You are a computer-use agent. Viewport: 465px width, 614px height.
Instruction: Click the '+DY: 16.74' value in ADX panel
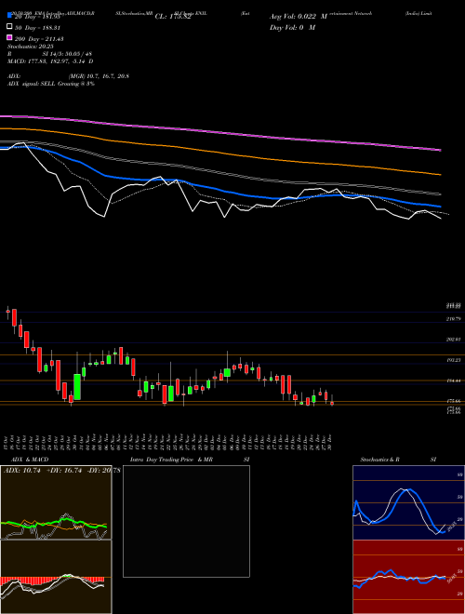point(64,471)
